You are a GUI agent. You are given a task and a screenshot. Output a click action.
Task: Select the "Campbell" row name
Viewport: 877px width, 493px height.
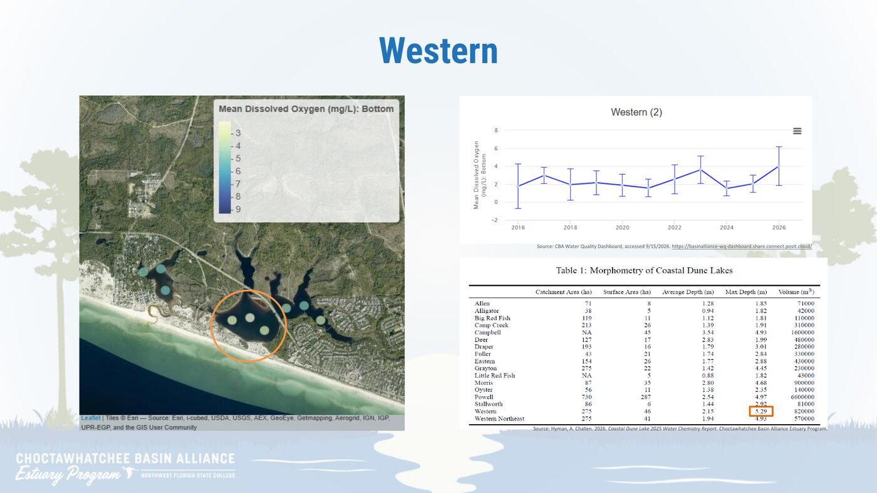click(487, 332)
